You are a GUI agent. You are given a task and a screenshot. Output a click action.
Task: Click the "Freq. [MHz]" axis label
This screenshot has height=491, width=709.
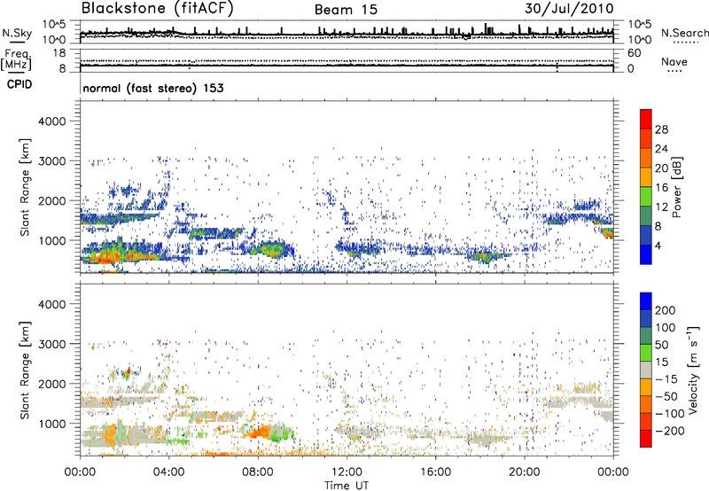16,59
